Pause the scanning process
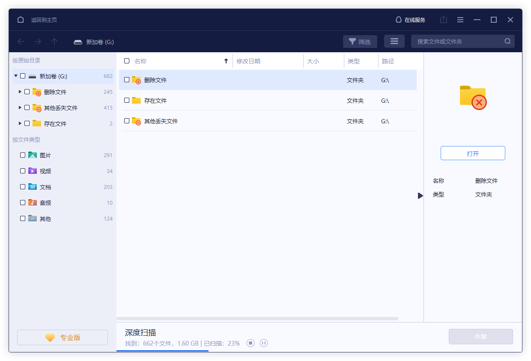 pyautogui.click(x=264, y=343)
